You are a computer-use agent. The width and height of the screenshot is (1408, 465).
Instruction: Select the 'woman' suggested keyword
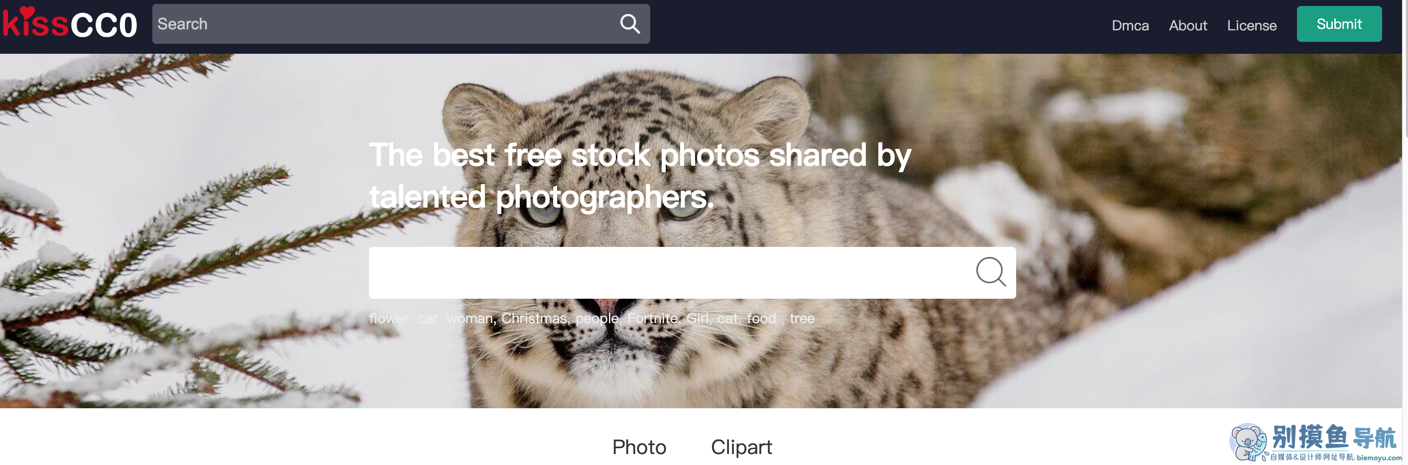tap(469, 319)
